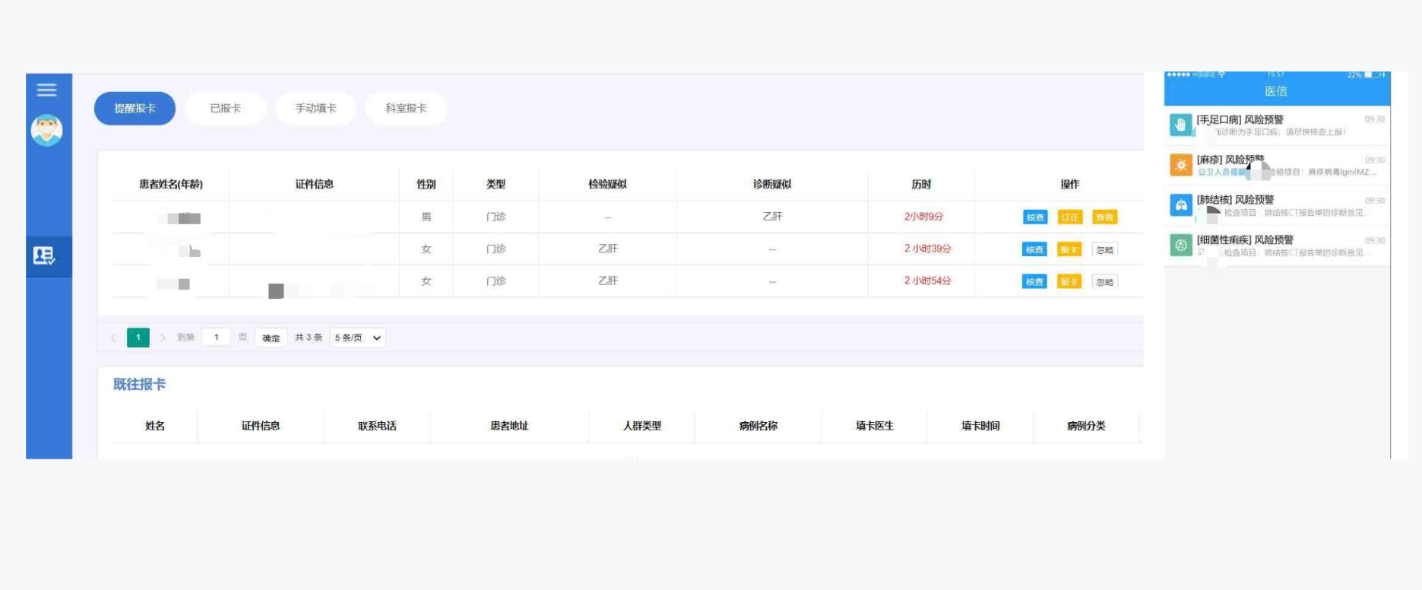
Task: Click the 检验疑似 column header
Action: pyautogui.click(x=607, y=184)
